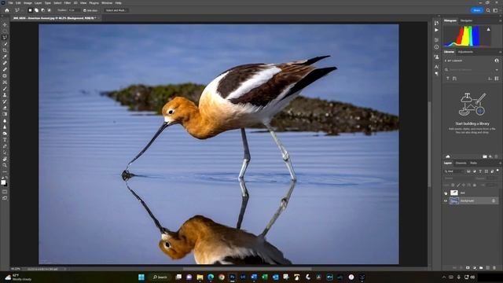Open the layer Fill dropdown
503x283 pixels.
coord(491,185)
